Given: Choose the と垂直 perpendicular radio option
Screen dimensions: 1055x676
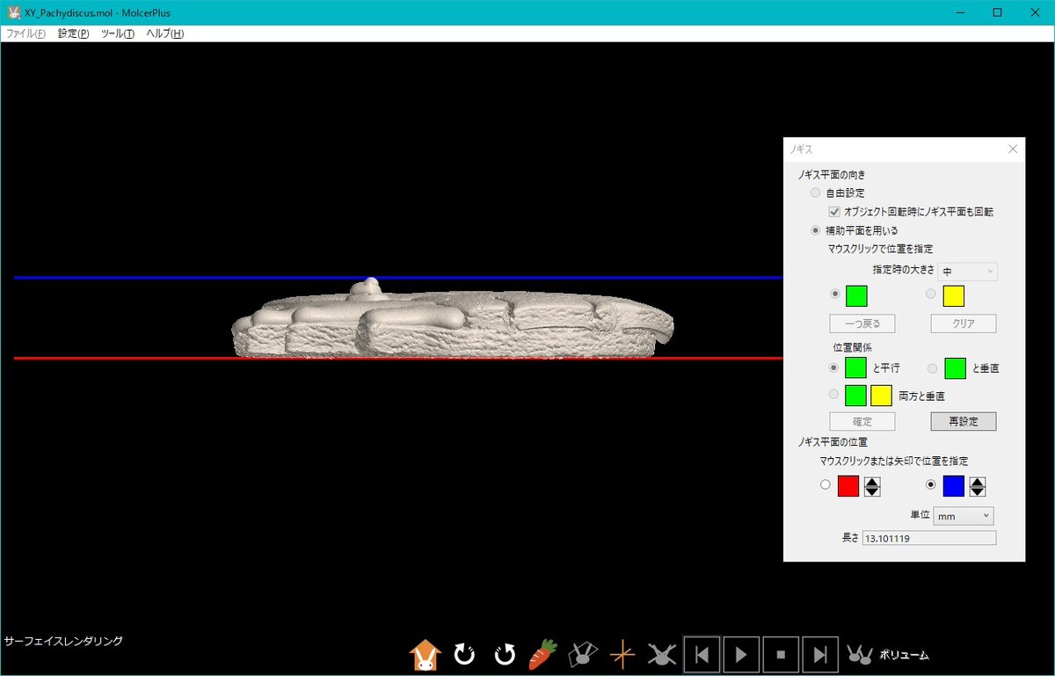Looking at the screenshot, I should pos(933,367).
